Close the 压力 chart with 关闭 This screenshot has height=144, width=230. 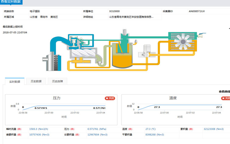pos(110,98)
